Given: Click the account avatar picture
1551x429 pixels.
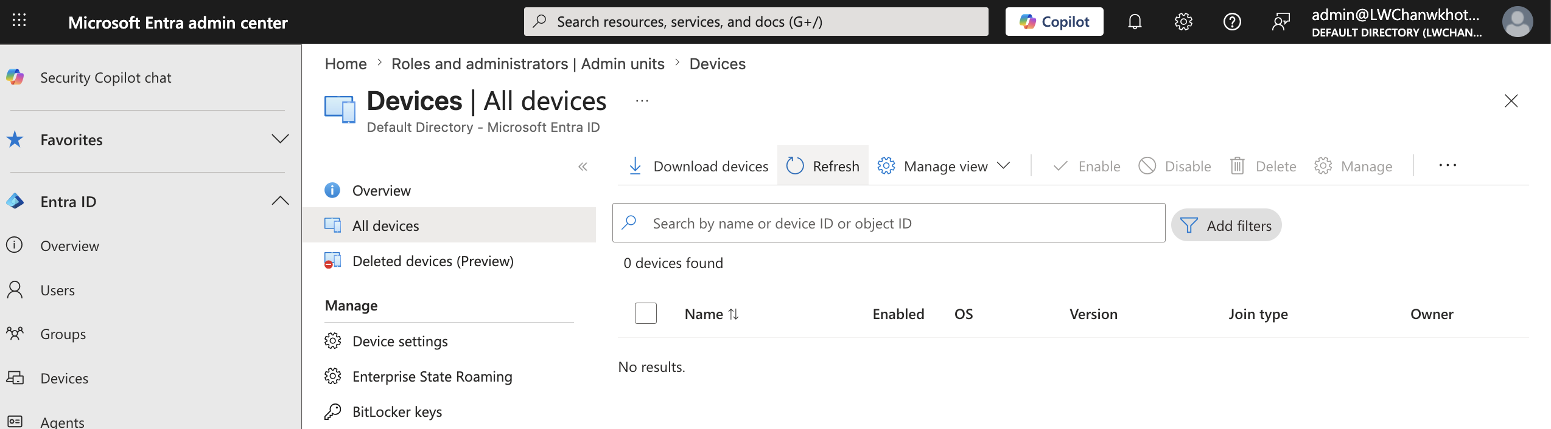Looking at the screenshot, I should click(1518, 22).
